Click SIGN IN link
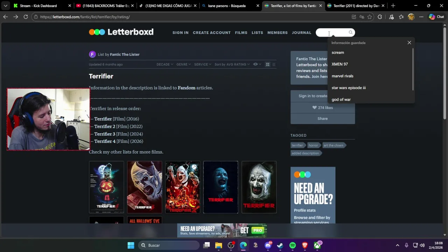448x252 pixels. coord(181,33)
